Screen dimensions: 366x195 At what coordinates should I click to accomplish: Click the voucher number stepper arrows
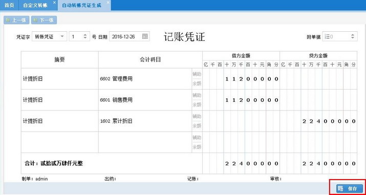point(85,36)
